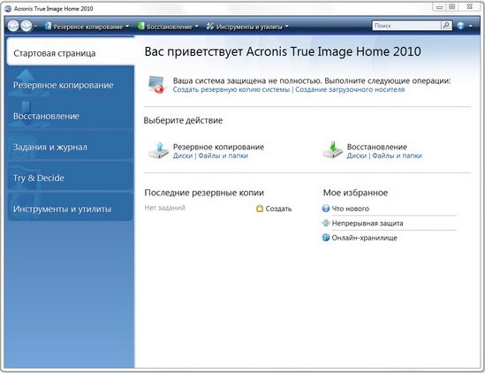
Task: Expand the Восстановление toolbar dropdown
Action: pos(197,27)
